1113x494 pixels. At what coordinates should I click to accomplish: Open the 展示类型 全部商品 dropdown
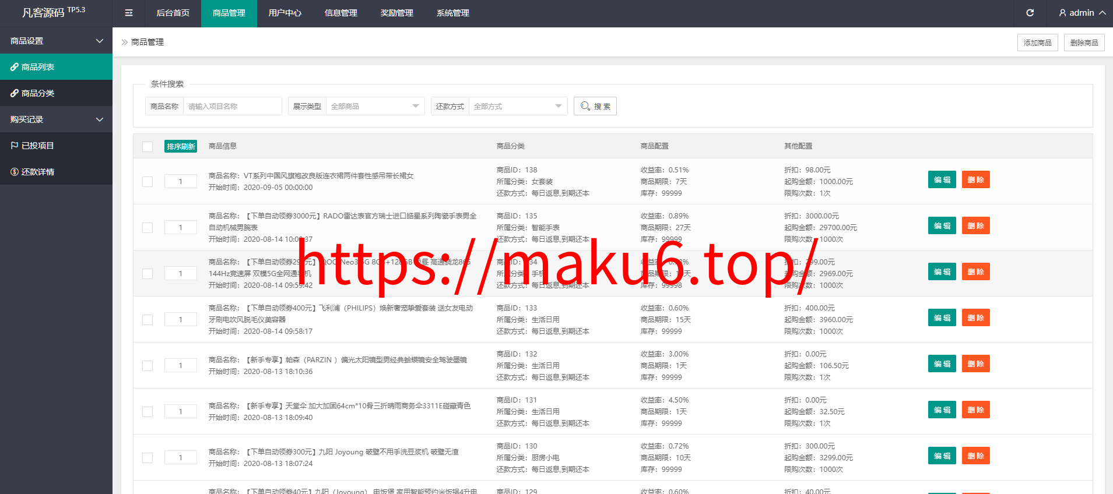(x=375, y=106)
